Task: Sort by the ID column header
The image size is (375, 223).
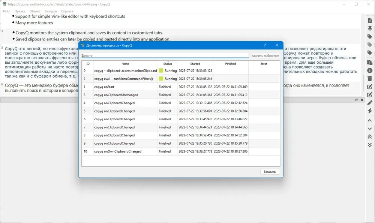Action: point(88,64)
